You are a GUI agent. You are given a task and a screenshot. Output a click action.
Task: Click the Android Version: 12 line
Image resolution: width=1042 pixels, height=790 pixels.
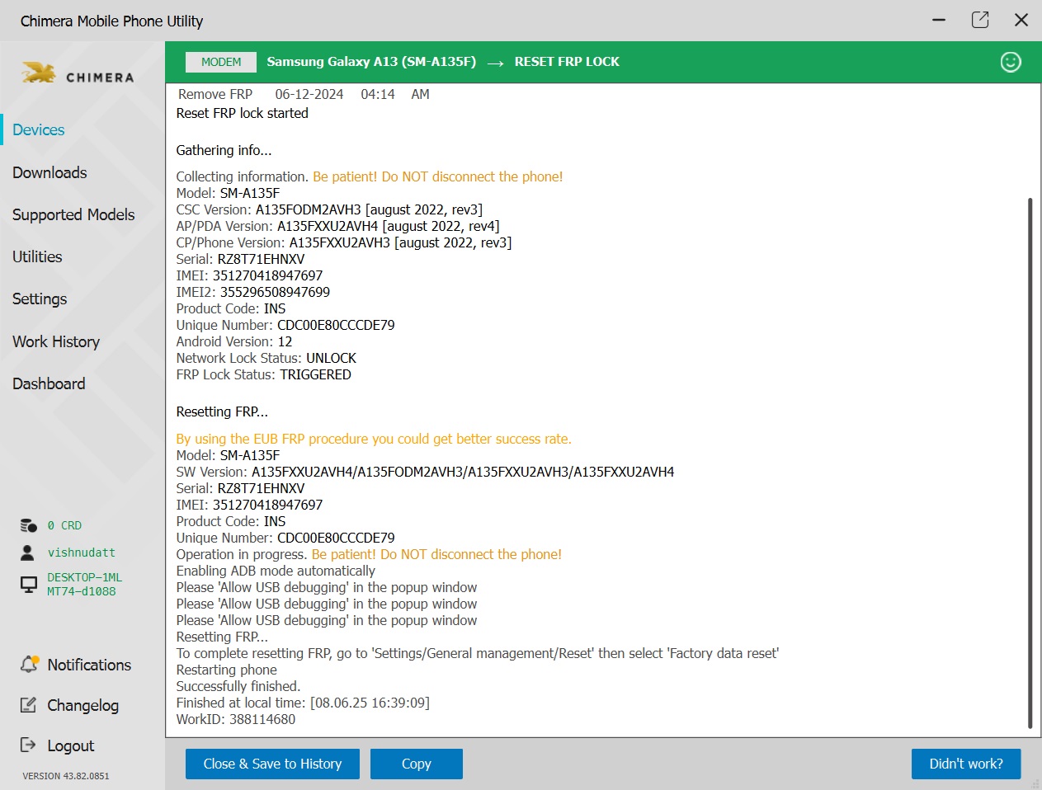tap(234, 341)
